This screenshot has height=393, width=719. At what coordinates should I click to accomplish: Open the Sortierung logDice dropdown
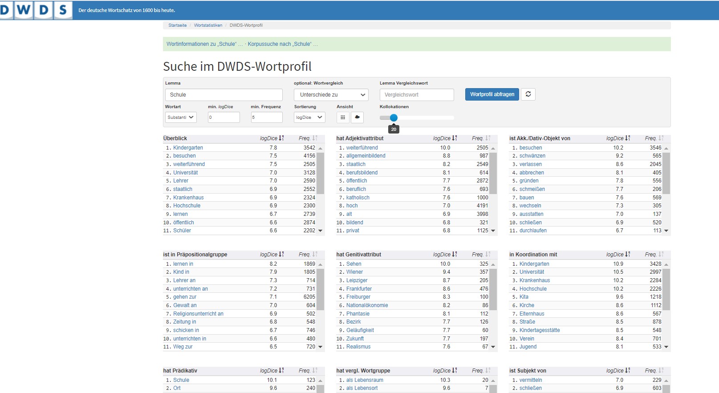pyautogui.click(x=309, y=117)
